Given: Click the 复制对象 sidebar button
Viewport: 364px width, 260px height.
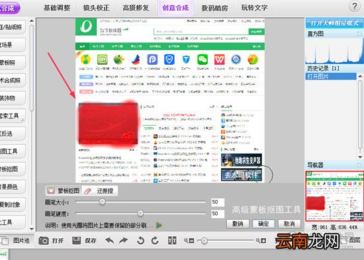Looking at the screenshot, I should click(x=13, y=204).
